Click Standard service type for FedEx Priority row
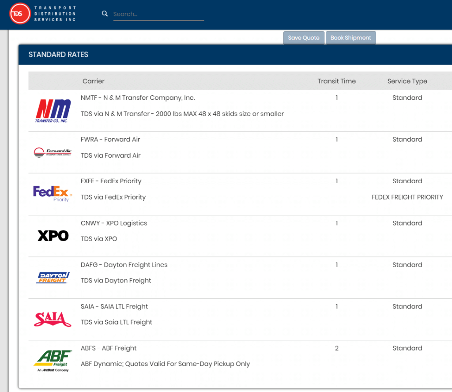The height and width of the screenshot is (392, 452). pyautogui.click(x=407, y=181)
